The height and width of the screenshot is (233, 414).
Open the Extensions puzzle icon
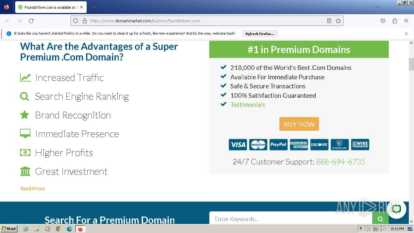click(395, 21)
